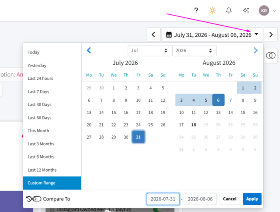The width and height of the screenshot is (280, 212).
Task: Open the date range picker dropdown
Action: point(212,35)
